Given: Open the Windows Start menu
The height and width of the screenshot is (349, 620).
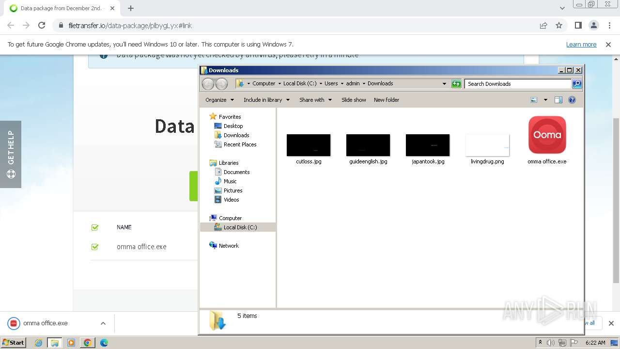Looking at the screenshot, I should 14,342.
